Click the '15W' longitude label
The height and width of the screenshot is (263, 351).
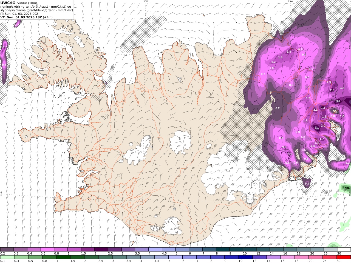pyautogui.click(x=290, y=1)
